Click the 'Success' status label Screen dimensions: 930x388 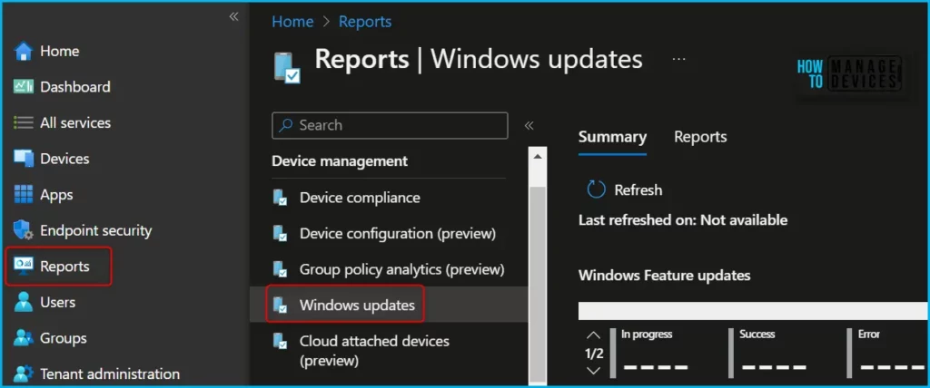click(x=757, y=335)
